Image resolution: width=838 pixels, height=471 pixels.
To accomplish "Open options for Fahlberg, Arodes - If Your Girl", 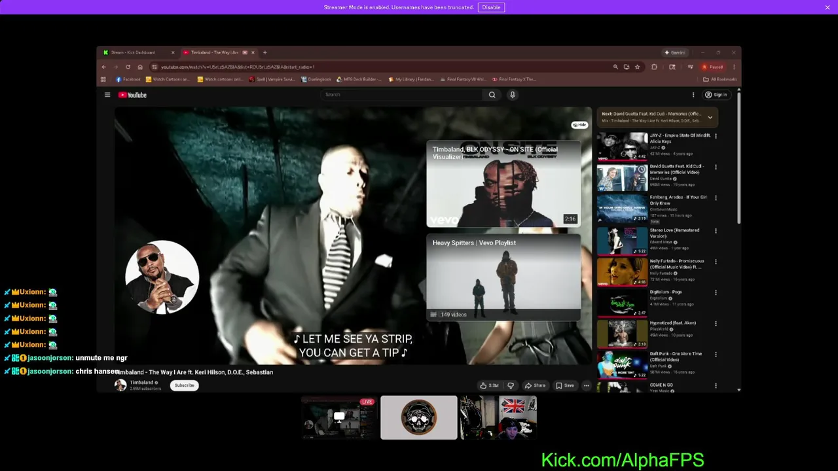I will pyautogui.click(x=716, y=198).
